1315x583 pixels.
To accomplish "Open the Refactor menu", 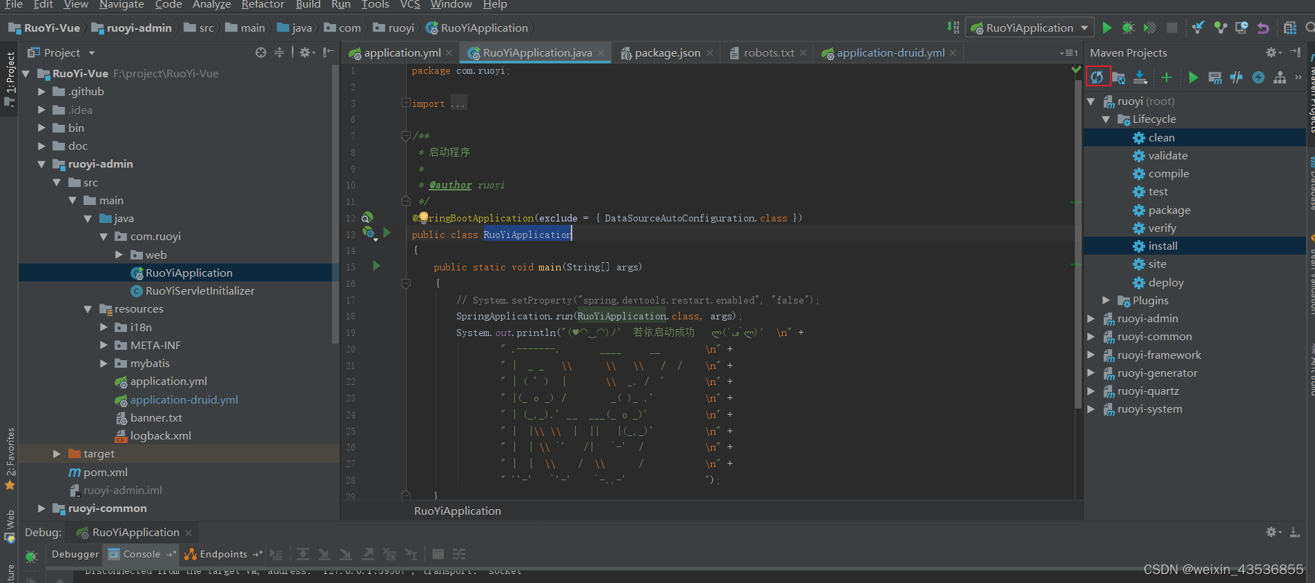I will pos(262,5).
